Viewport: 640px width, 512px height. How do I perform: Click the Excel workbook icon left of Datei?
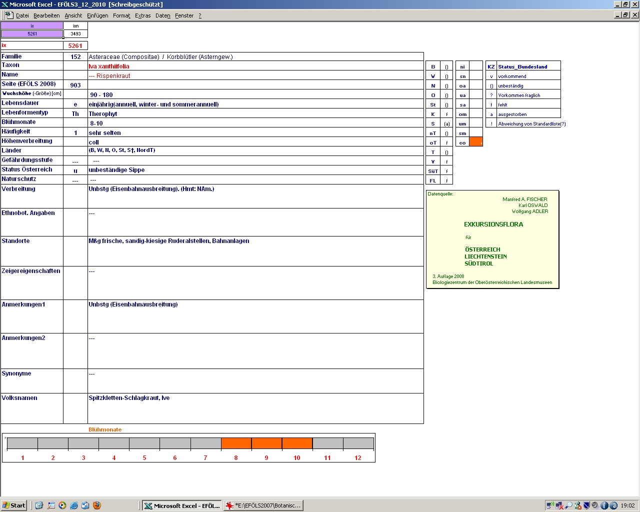[x=9, y=15]
